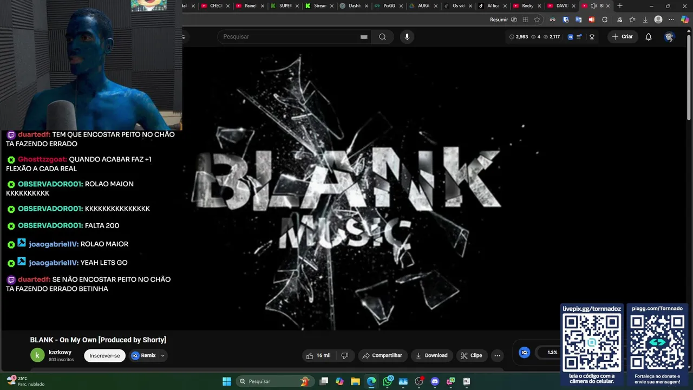Open the on-screen keyboard icon in search box
Image resolution: width=693 pixels, height=390 pixels.
(x=364, y=37)
